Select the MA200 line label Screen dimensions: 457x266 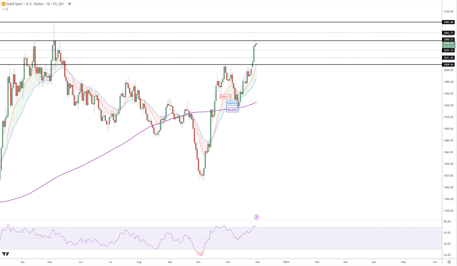point(232,110)
